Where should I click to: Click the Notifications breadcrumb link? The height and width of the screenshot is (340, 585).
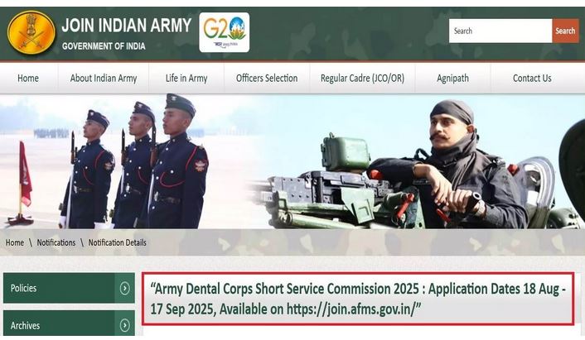tap(56, 242)
